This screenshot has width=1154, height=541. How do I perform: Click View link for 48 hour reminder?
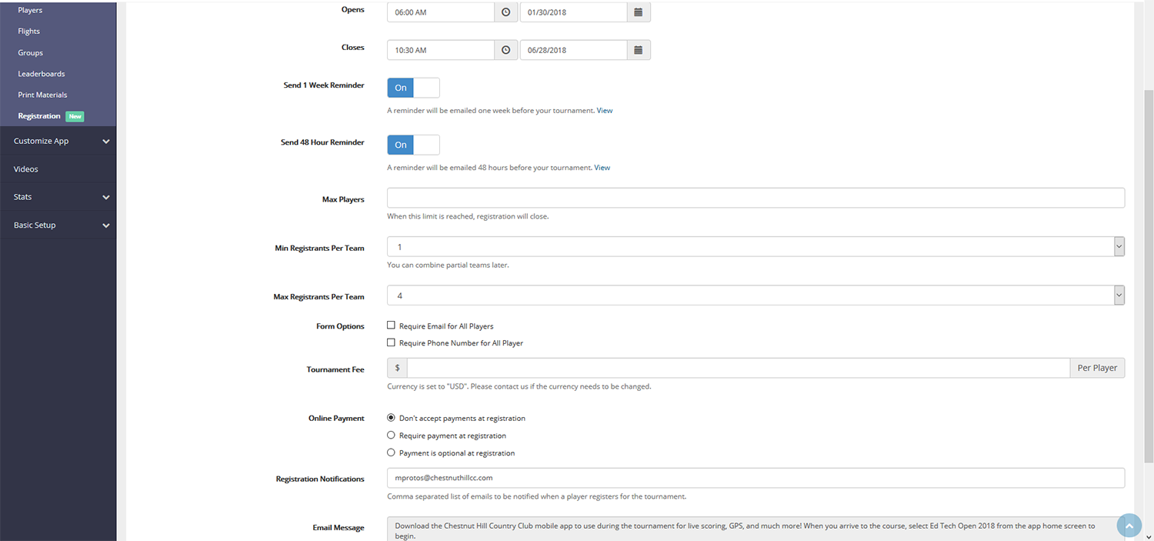tap(602, 168)
